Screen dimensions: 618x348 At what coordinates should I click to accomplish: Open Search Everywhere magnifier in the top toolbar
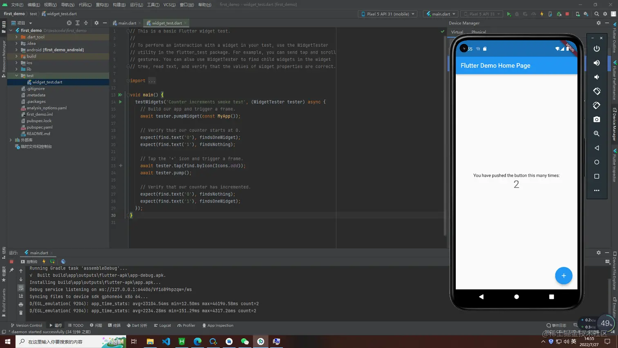pos(597,14)
